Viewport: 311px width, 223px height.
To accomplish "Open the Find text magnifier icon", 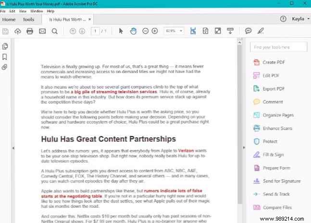I will point(54,31).
